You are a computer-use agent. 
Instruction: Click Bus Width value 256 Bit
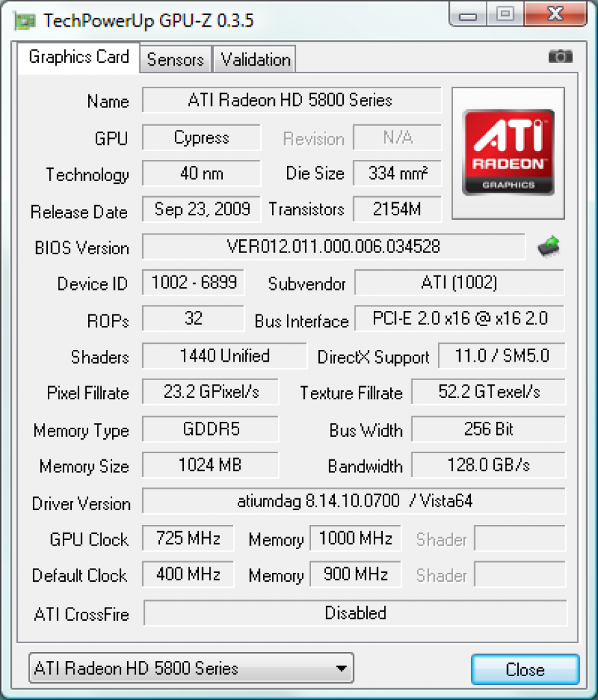point(489,429)
